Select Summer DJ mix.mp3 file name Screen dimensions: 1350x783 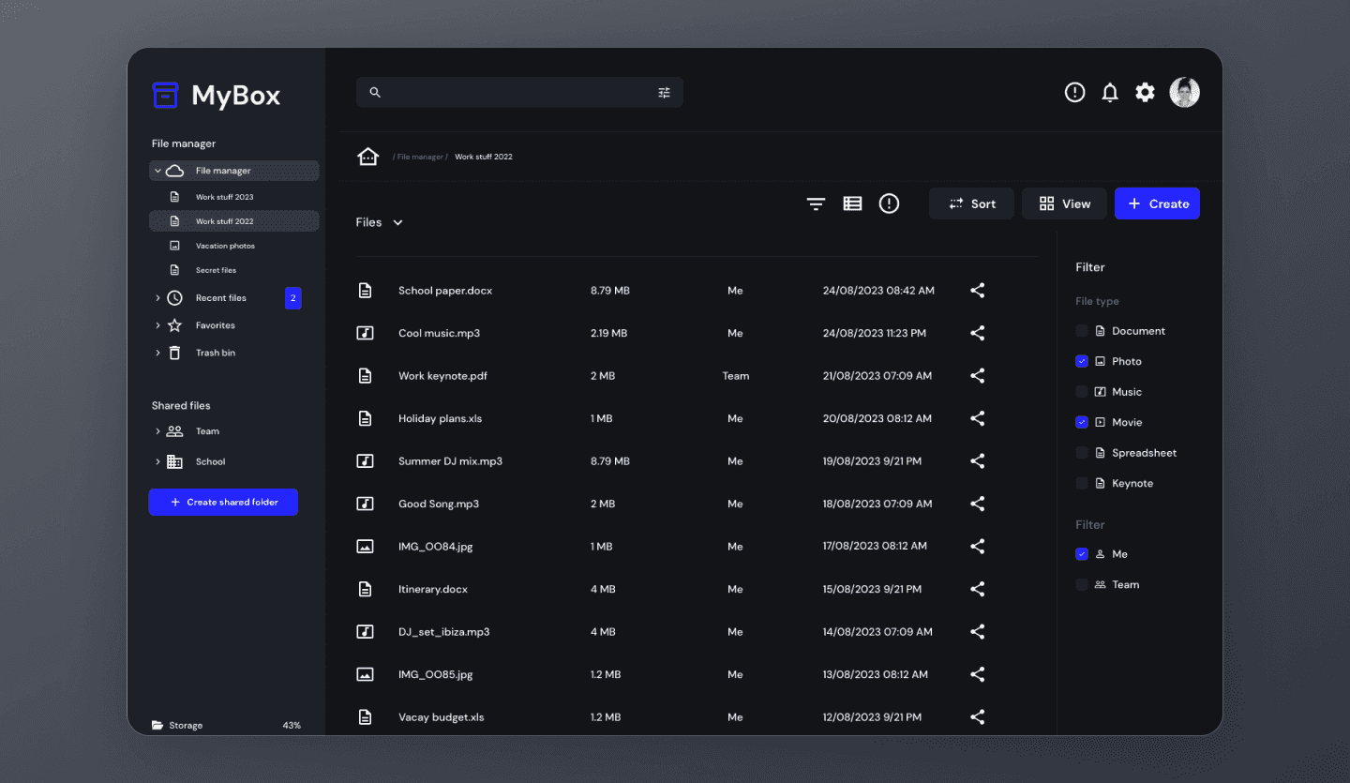pos(450,461)
